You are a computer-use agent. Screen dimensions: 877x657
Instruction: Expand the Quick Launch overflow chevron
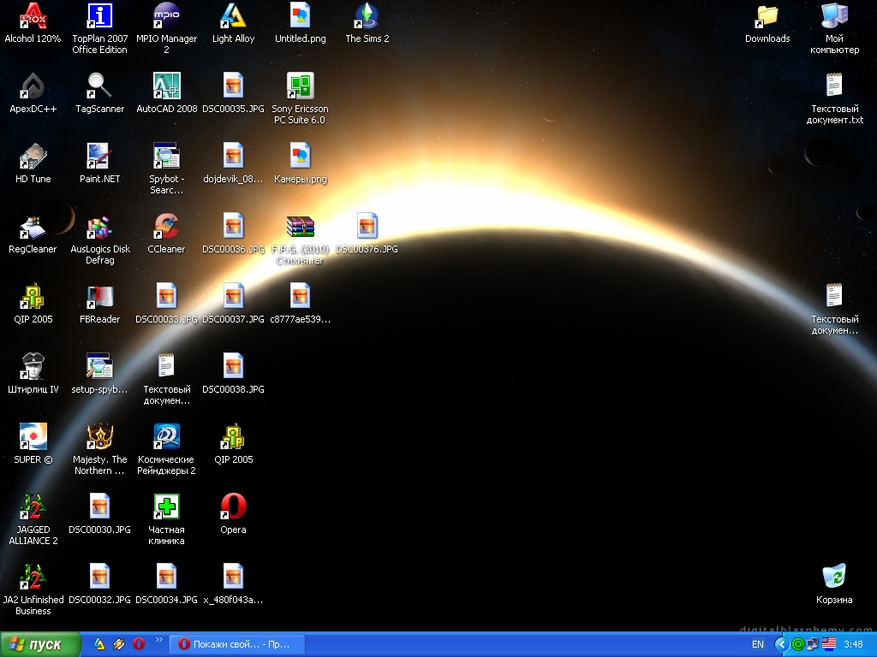click(x=158, y=639)
